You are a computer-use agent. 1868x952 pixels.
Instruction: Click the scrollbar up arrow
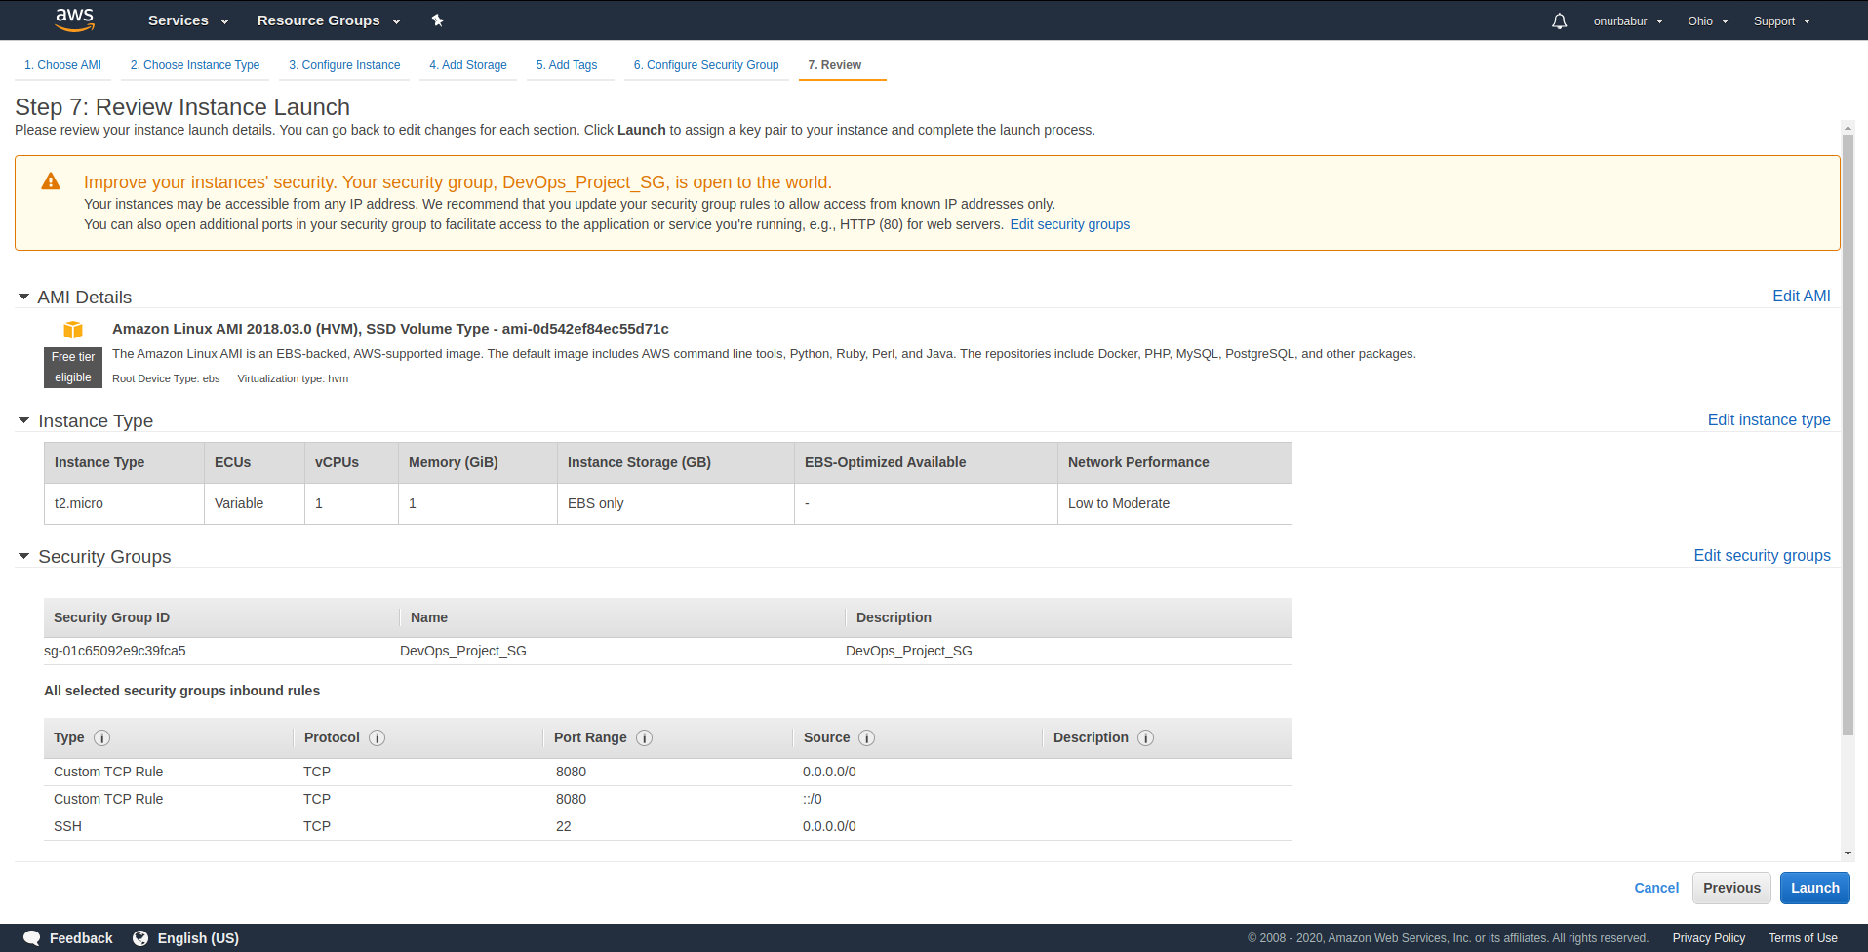1848,127
